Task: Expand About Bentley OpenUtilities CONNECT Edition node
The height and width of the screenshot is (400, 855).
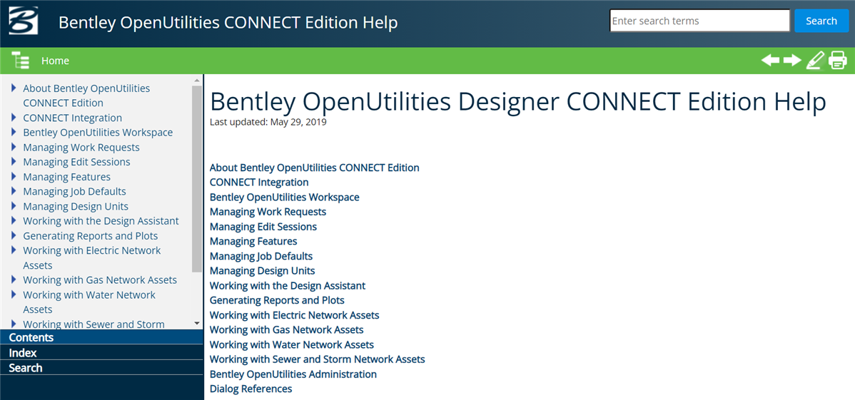Action: [x=14, y=88]
